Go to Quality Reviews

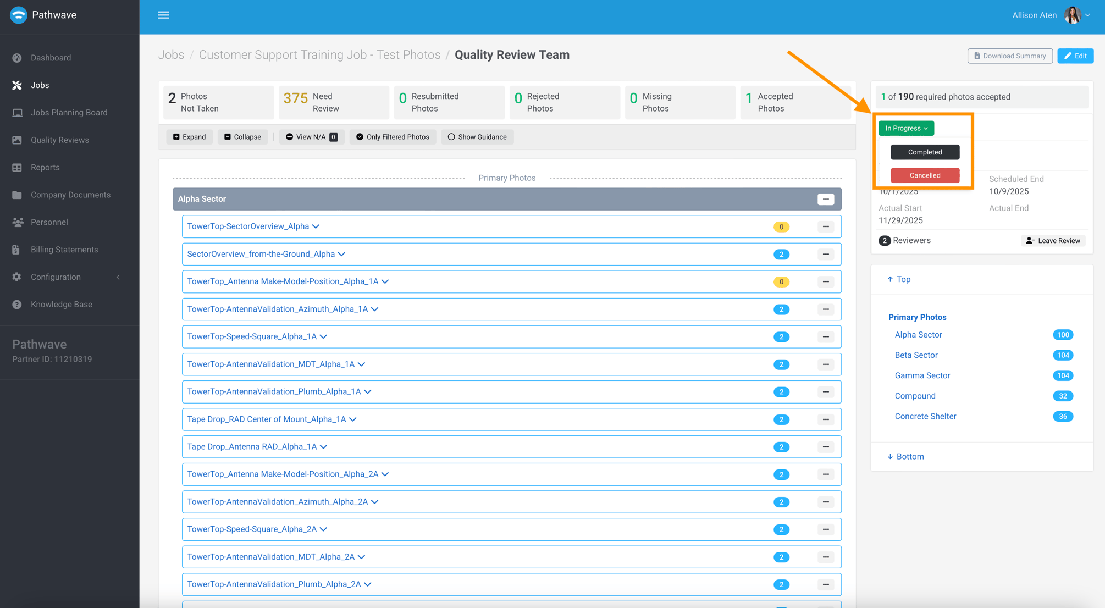pos(59,140)
